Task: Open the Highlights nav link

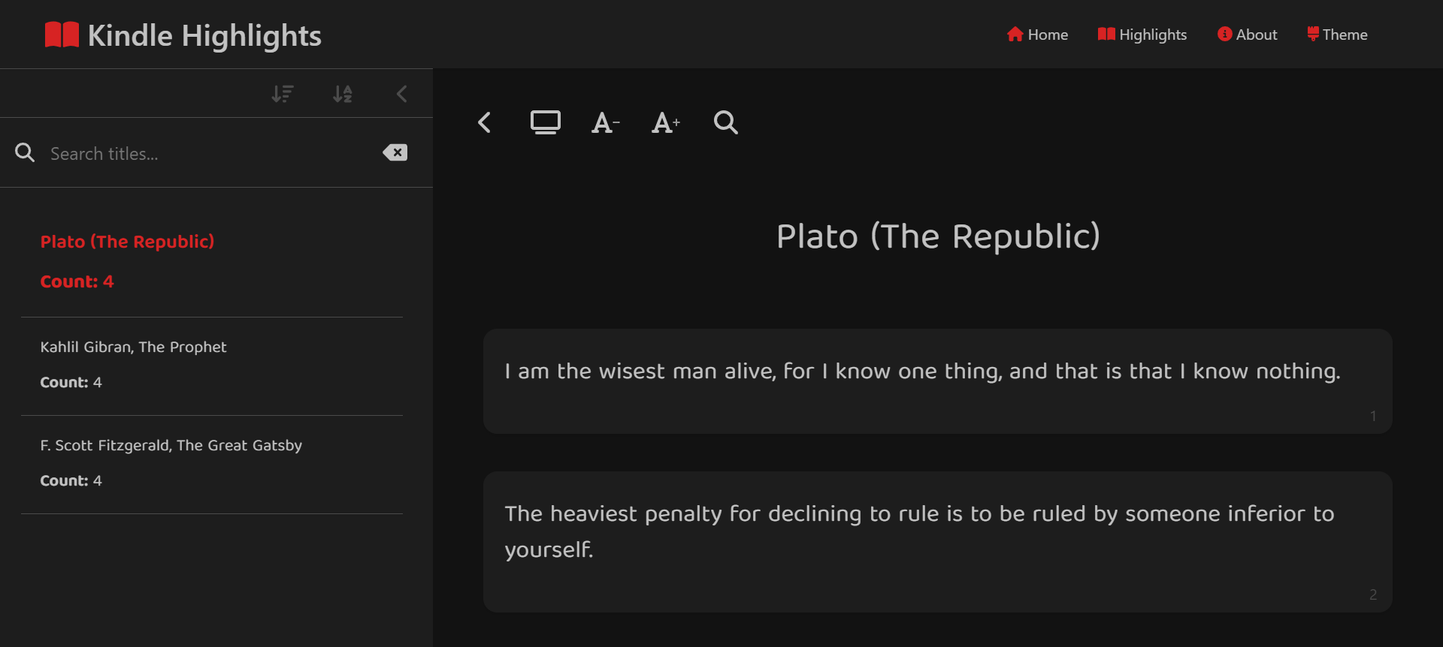Action: (1142, 35)
